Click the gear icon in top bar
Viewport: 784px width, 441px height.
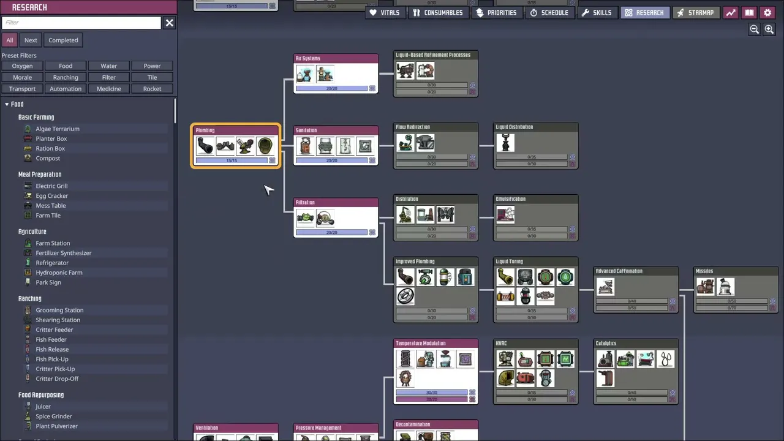[767, 12]
